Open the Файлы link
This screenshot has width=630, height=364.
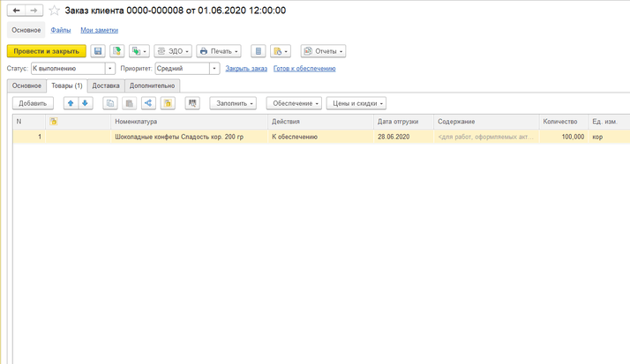(61, 30)
